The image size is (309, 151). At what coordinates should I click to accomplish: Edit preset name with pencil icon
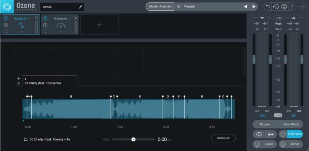(80, 7)
